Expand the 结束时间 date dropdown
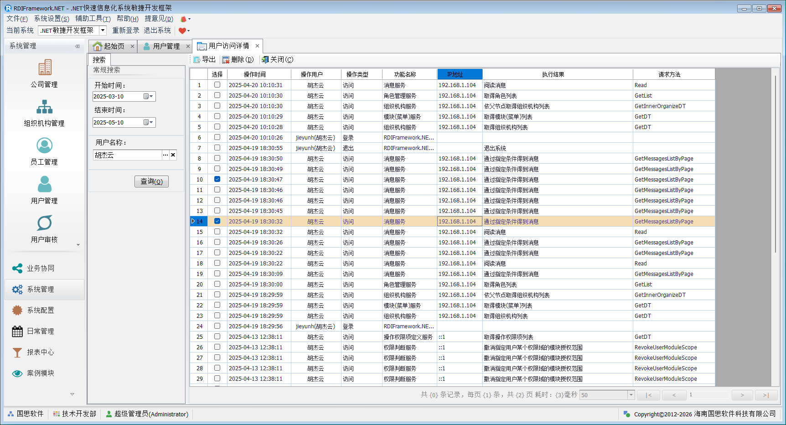 click(x=149, y=123)
